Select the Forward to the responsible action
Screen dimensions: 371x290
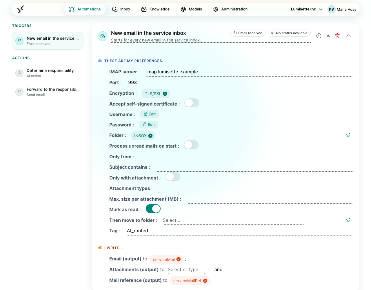tap(48, 92)
